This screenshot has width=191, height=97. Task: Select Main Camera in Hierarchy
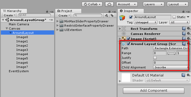(19, 24)
